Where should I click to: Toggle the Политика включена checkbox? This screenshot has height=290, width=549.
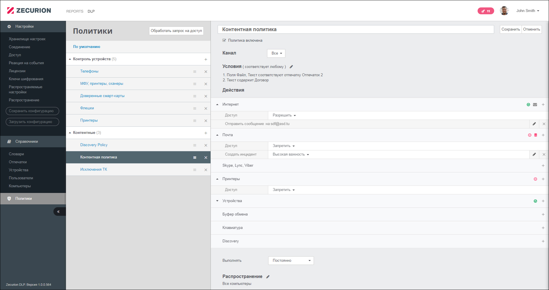point(224,41)
